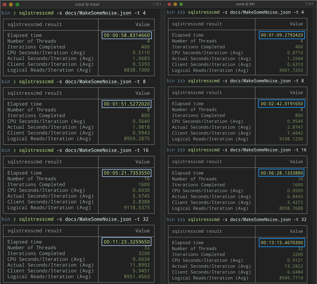Click the actual seconds value 1.2544

tap(295, 59)
